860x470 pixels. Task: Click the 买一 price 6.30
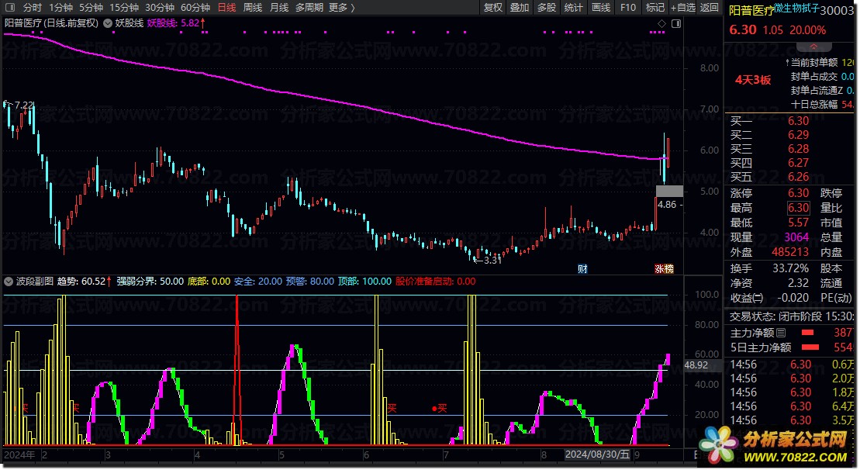798,121
